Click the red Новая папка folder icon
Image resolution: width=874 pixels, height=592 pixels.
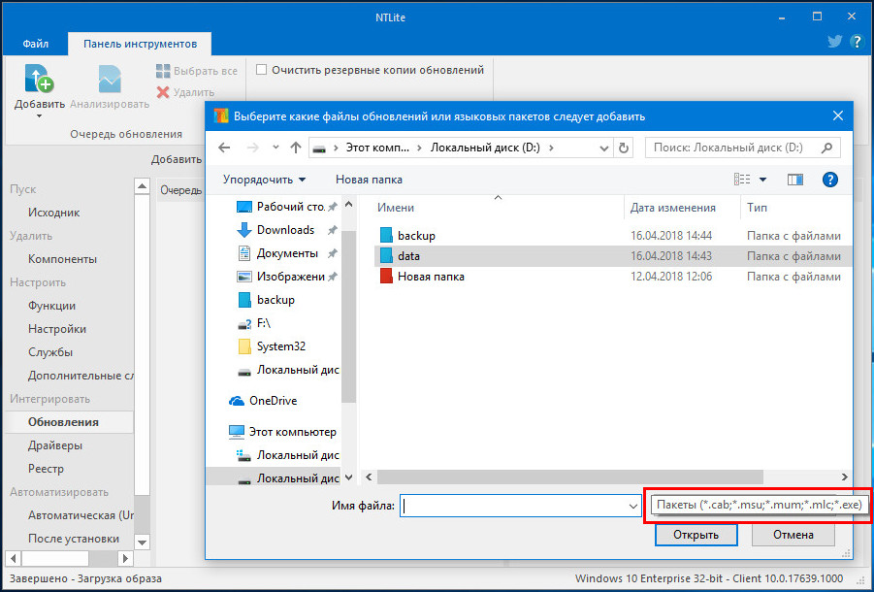click(x=386, y=276)
